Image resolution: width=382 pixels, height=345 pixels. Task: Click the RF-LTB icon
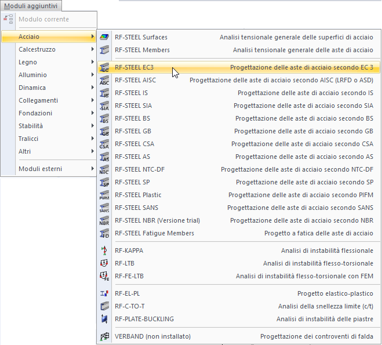[104, 263]
